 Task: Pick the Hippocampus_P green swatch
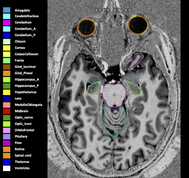click(7, 86)
